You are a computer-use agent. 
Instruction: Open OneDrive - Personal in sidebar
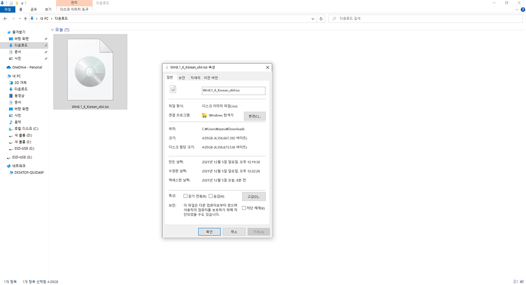27,67
